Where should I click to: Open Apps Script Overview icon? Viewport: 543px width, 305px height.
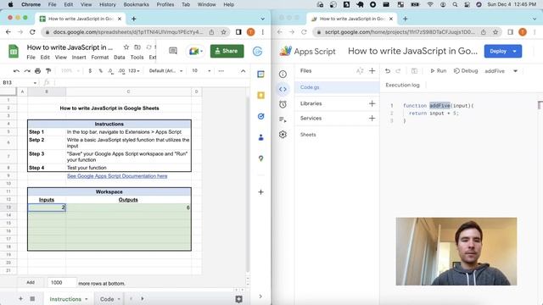(283, 74)
